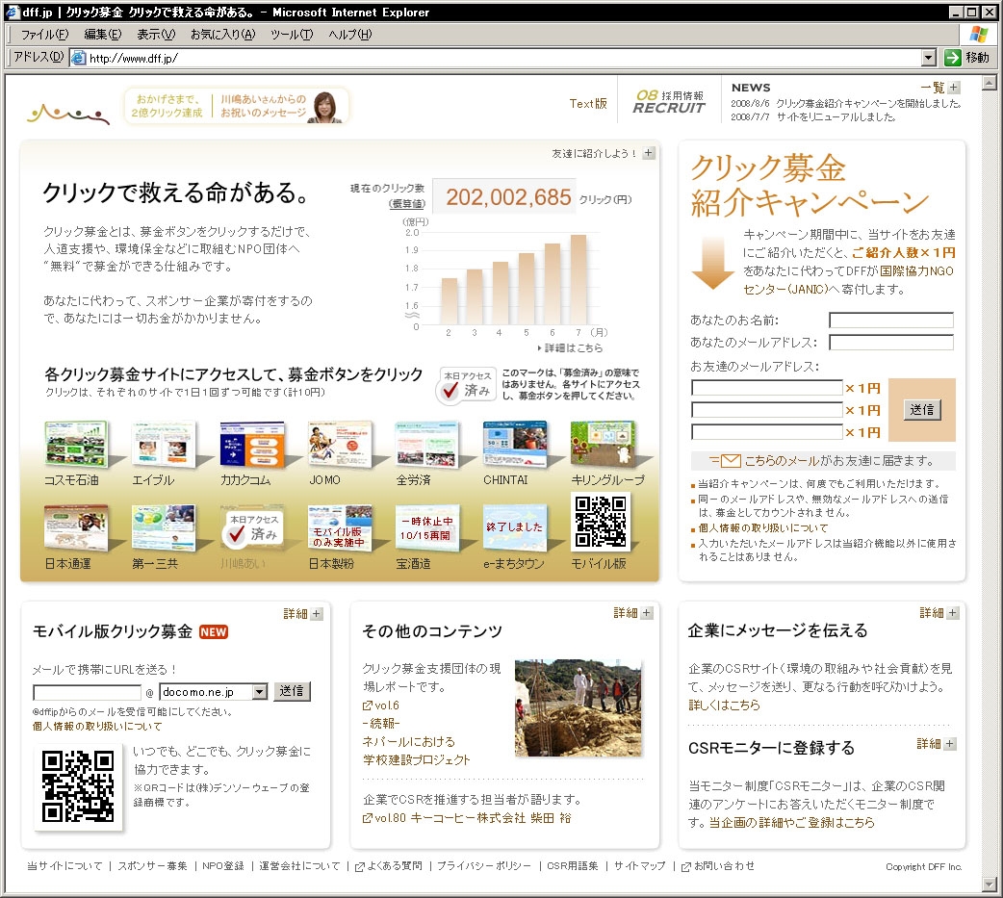Click the Internet Explorer page icon in address bar
This screenshot has width=1003, height=898.
point(78,58)
